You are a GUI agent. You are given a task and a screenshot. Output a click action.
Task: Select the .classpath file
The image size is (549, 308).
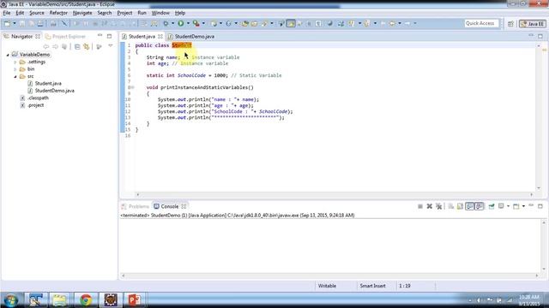pyautogui.click(x=38, y=98)
